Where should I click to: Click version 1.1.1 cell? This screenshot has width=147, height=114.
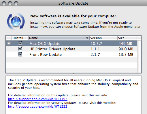tap(95, 49)
